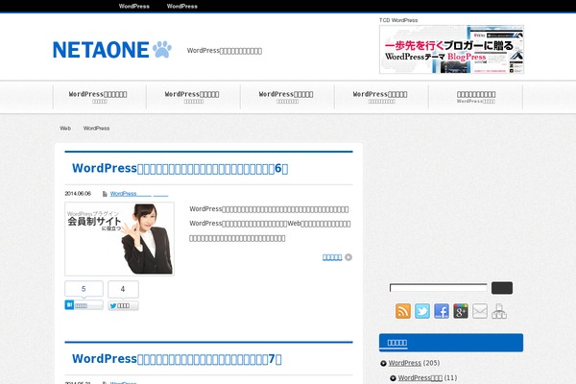Click the blue paw print logo icon
576x384 pixels.
tap(162, 49)
